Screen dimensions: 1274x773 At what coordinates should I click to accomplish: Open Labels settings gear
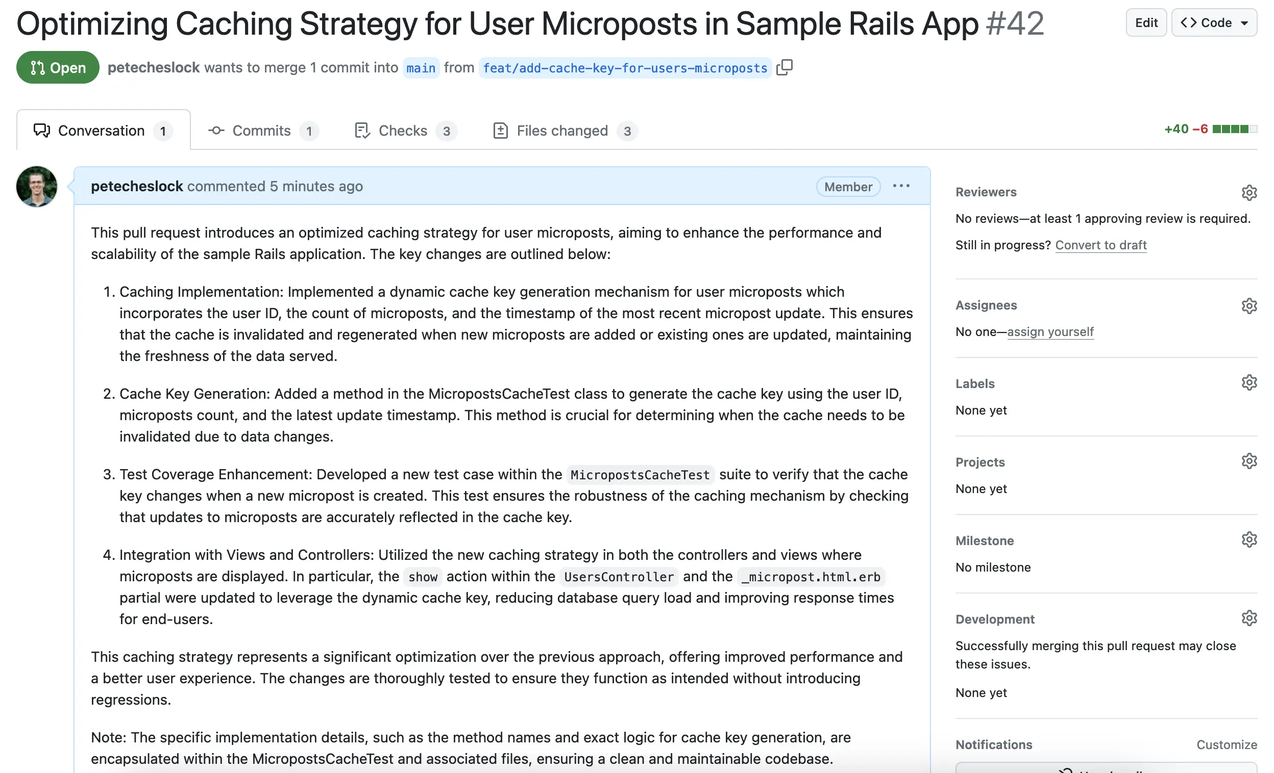[x=1248, y=382]
